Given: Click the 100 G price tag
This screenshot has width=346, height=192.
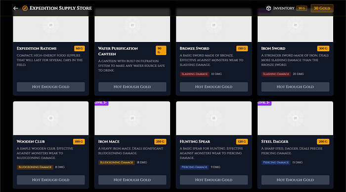Looking at the screenshot, I should (x=79, y=142).
